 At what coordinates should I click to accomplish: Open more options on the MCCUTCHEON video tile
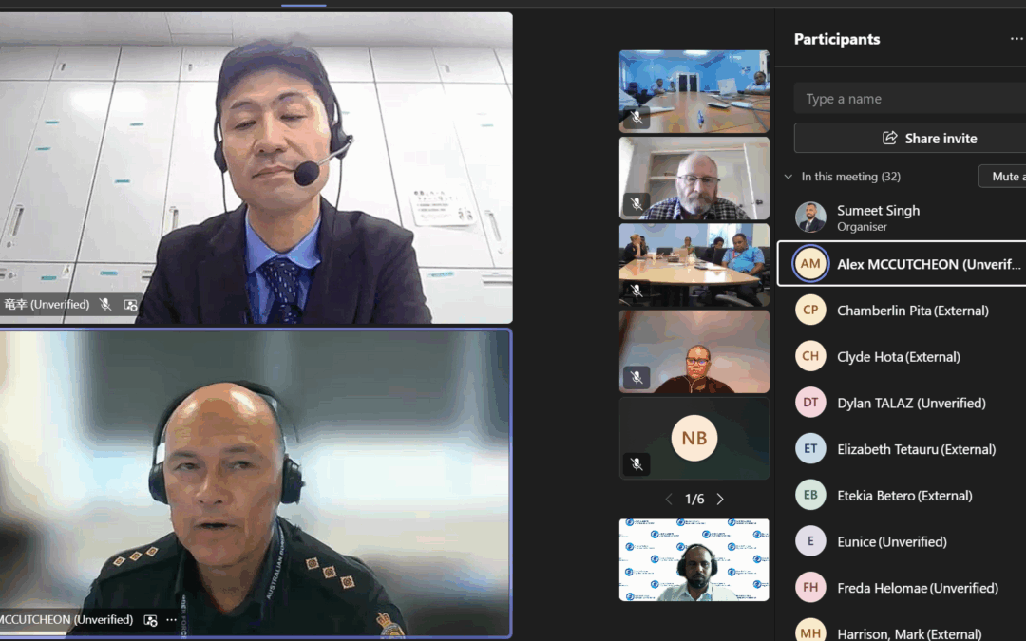click(172, 620)
